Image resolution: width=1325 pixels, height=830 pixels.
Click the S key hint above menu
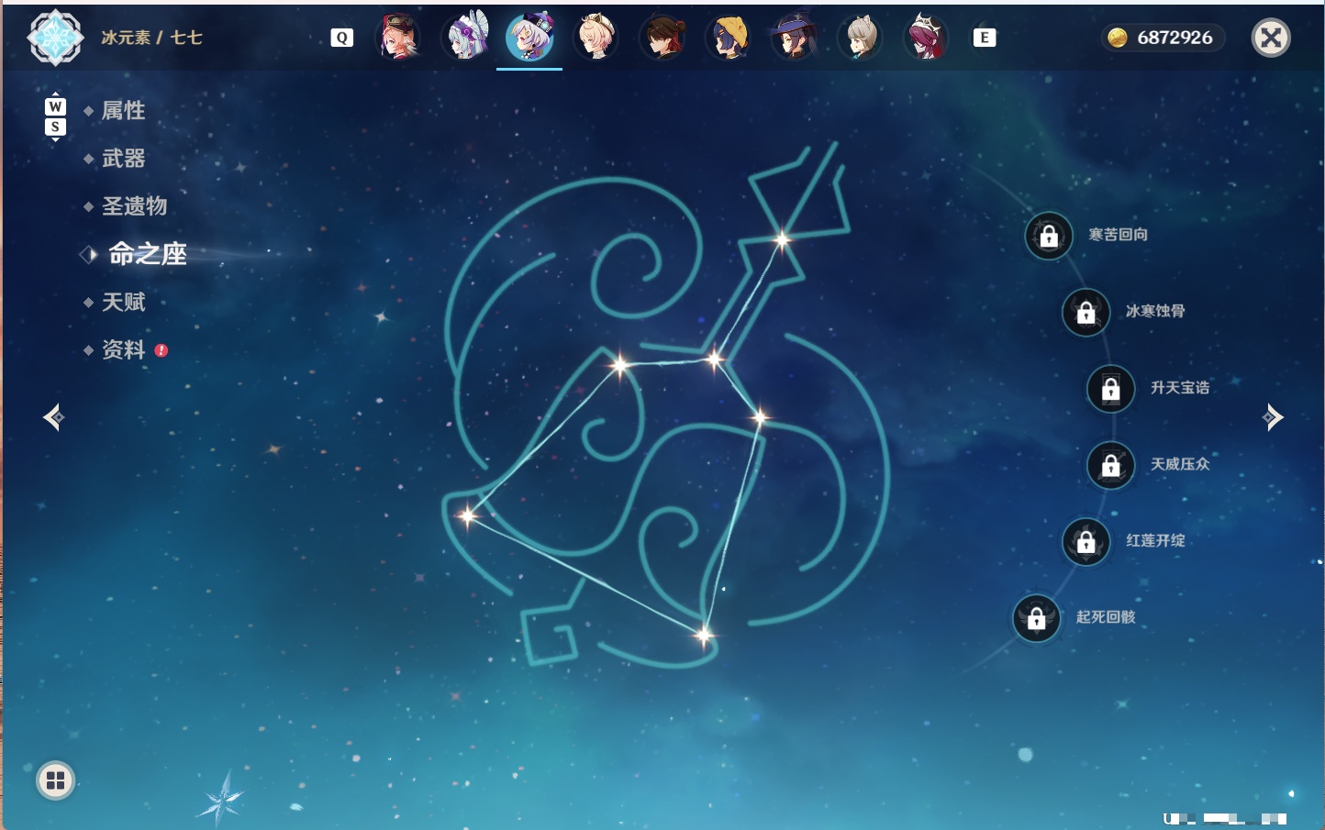pyautogui.click(x=55, y=127)
